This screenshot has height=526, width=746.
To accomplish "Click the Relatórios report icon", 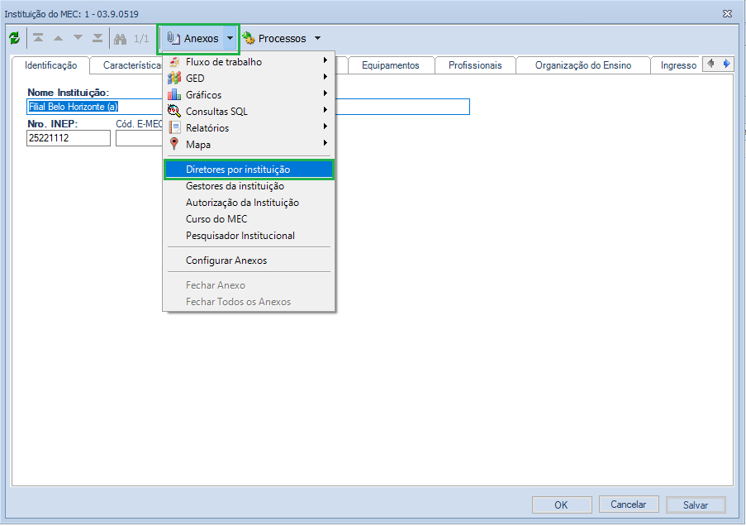I will [174, 127].
